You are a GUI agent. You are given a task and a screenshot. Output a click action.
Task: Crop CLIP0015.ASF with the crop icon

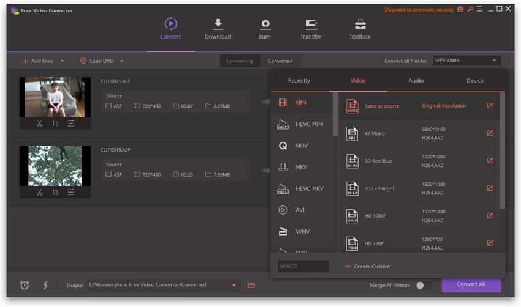[56, 192]
